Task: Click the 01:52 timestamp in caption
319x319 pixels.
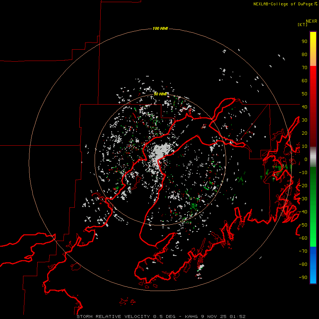Action: 237,317
